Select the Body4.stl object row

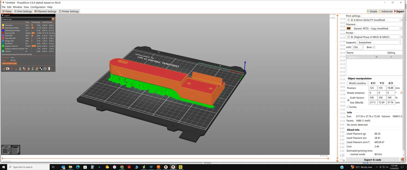tap(374, 57)
